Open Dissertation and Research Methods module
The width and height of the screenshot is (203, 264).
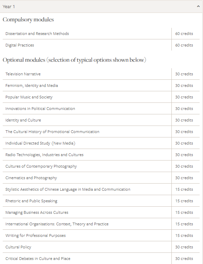point(37,34)
